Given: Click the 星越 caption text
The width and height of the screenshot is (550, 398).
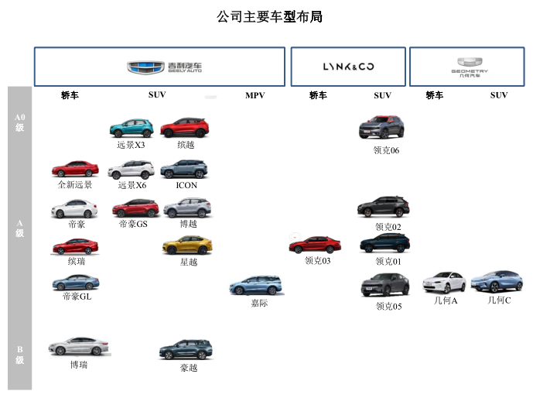Looking at the screenshot, I should (x=189, y=262).
